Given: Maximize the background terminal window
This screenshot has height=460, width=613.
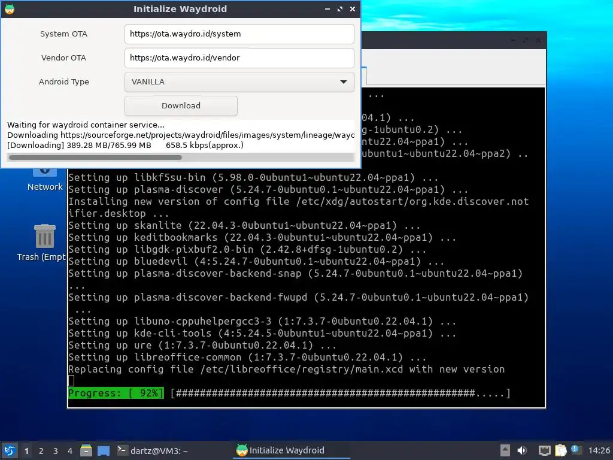Looking at the screenshot, I should pyautogui.click(x=526, y=40).
